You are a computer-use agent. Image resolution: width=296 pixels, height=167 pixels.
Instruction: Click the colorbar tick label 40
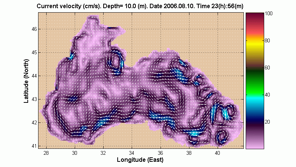click(x=267, y=95)
